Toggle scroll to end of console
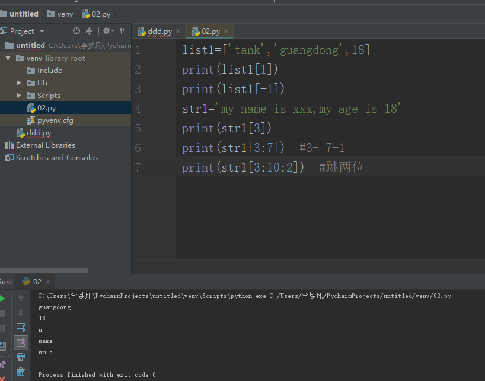Screen dimensions: 485x381 (x=21, y=342)
